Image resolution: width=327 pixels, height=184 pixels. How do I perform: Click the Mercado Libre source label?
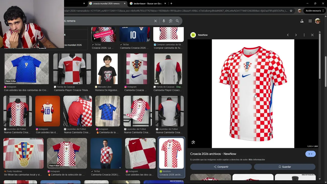104,87
